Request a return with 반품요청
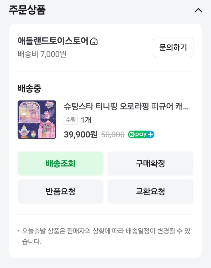 [x=60, y=191]
